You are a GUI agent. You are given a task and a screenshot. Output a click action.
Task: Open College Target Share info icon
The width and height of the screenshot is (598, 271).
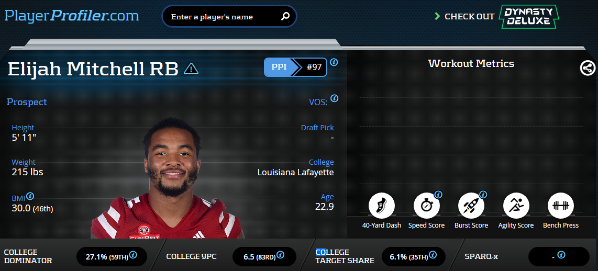coord(433,255)
